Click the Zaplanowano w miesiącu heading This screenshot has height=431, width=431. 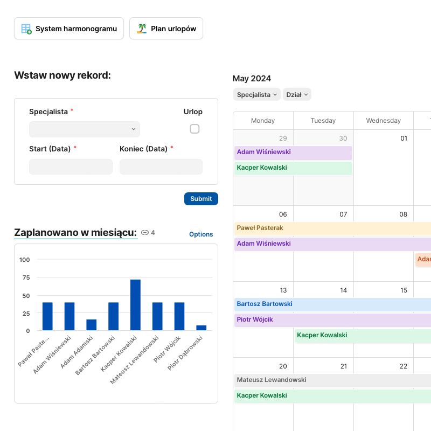(75, 233)
